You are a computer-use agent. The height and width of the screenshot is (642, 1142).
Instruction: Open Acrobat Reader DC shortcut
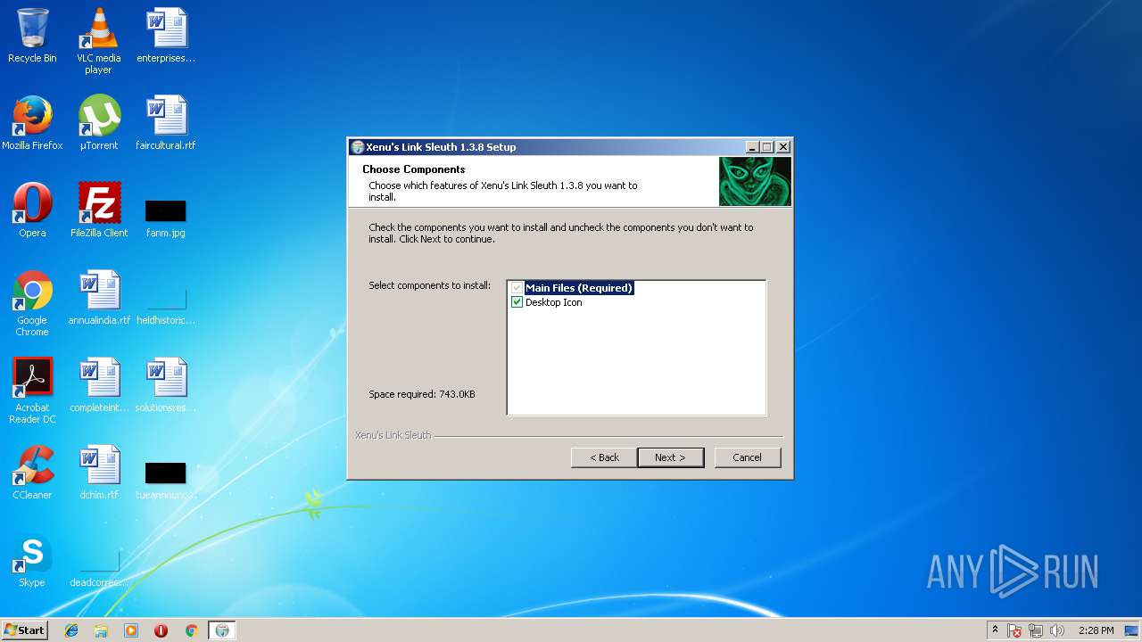32,391
